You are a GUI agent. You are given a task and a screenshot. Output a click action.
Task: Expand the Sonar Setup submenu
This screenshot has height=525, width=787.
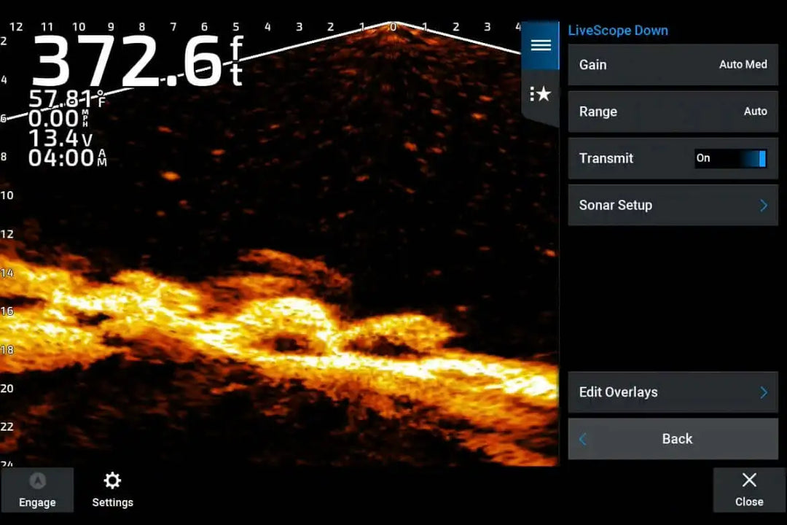click(x=672, y=205)
